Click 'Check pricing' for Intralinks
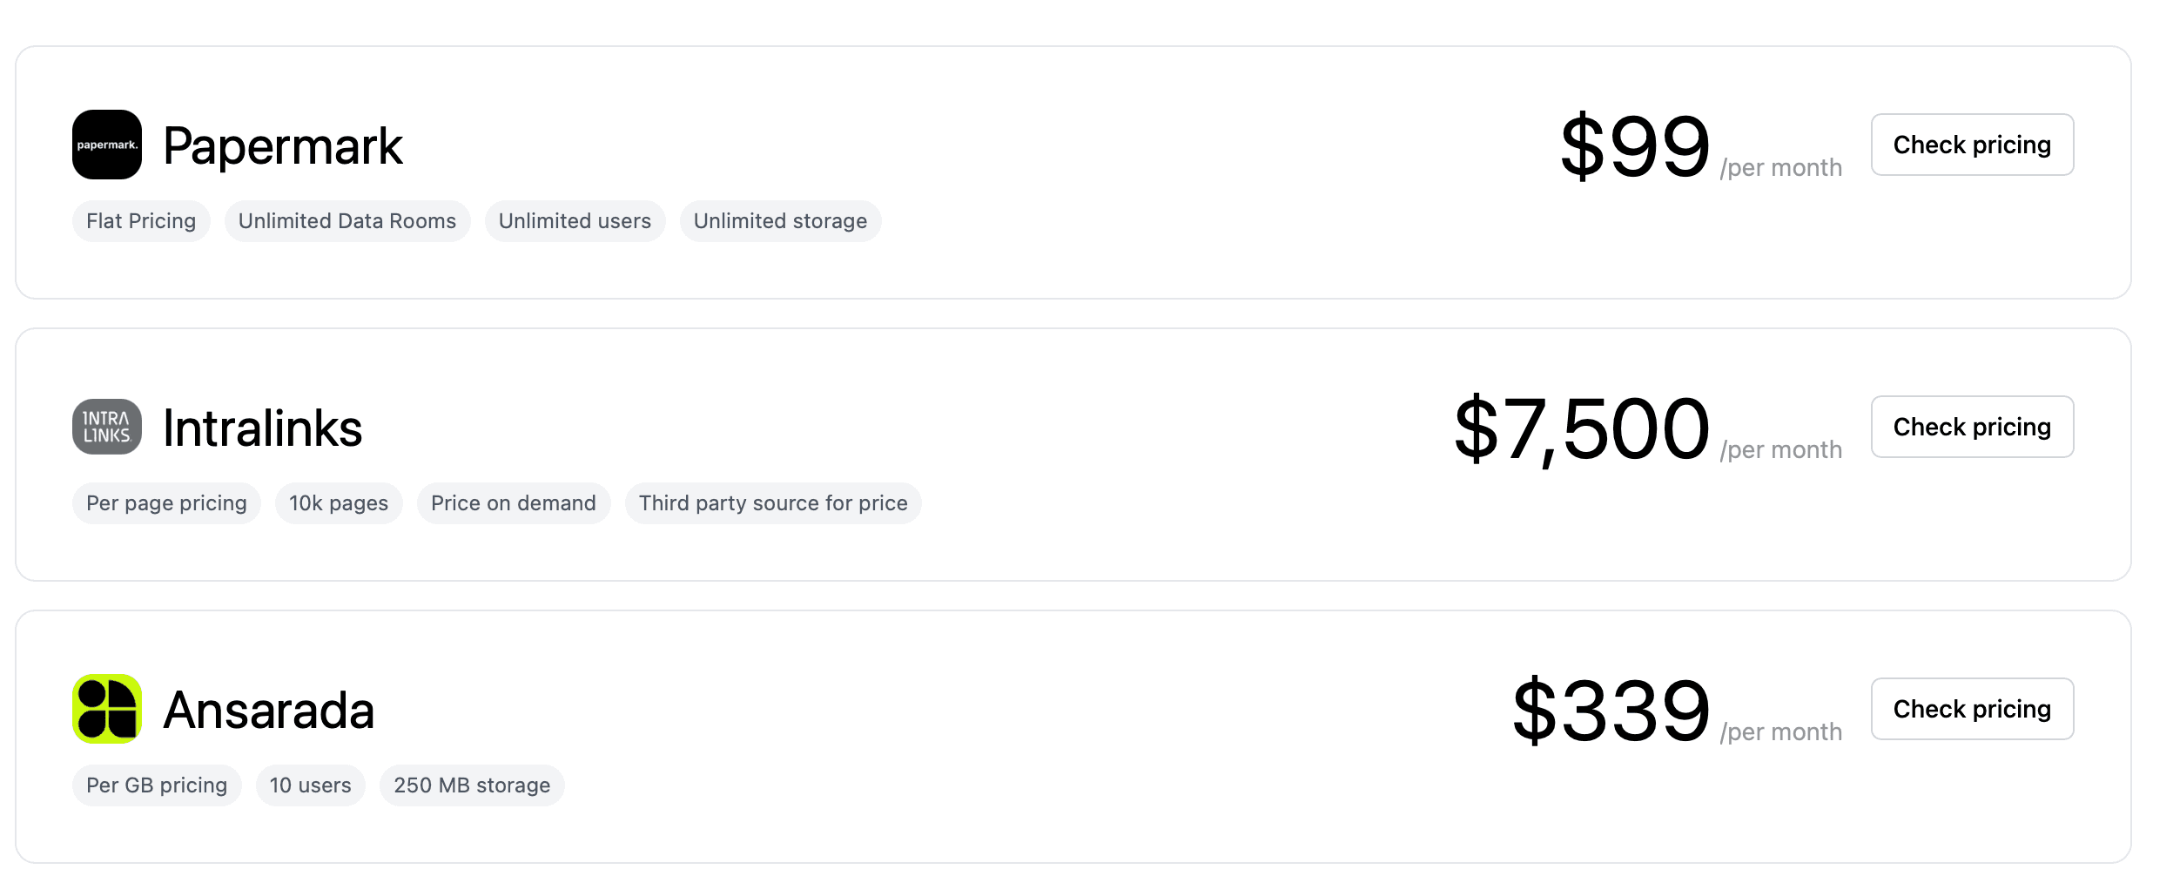This screenshot has height=883, width=2173. (1971, 427)
